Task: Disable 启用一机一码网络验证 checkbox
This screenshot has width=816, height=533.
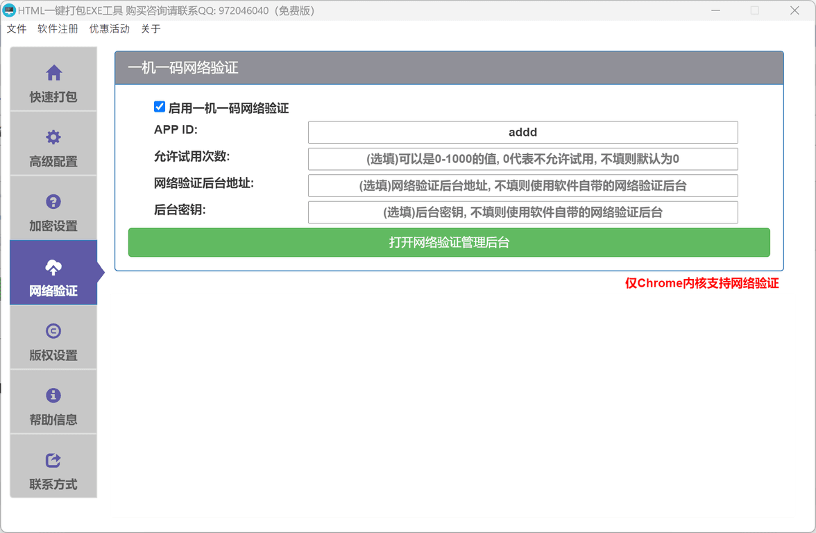Action: coord(160,106)
